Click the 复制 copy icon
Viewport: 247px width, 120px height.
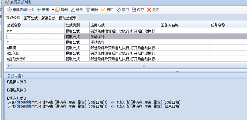click(57, 10)
